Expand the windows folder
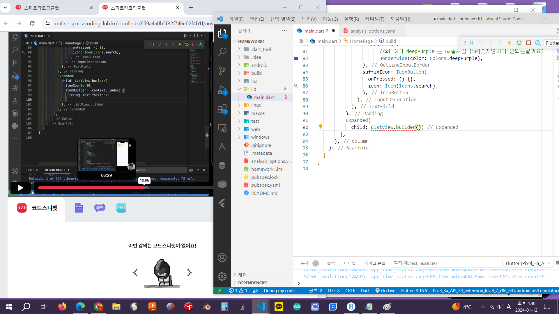The image size is (559, 314). [x=239, y=137]
